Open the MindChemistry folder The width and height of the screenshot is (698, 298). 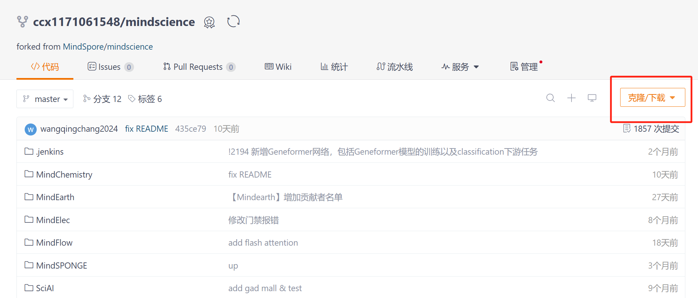[64, 174]
